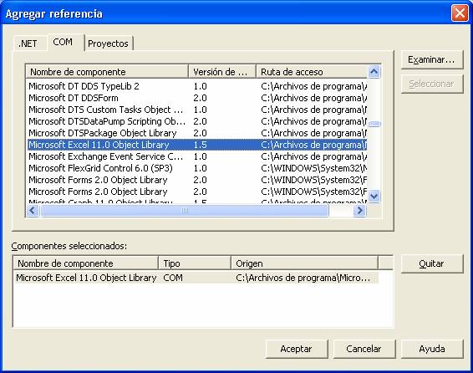Click Quitar to remove selected component

coord(432,263)
